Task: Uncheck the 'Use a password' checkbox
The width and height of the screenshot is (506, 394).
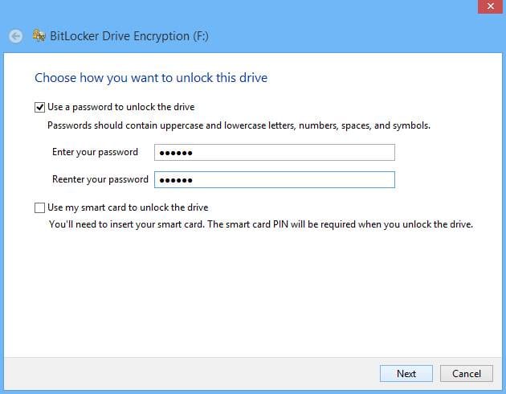Action: (40, 106)
